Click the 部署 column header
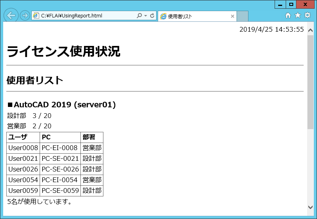The height and width of the screenshot is (219, 317). [92, 137]
